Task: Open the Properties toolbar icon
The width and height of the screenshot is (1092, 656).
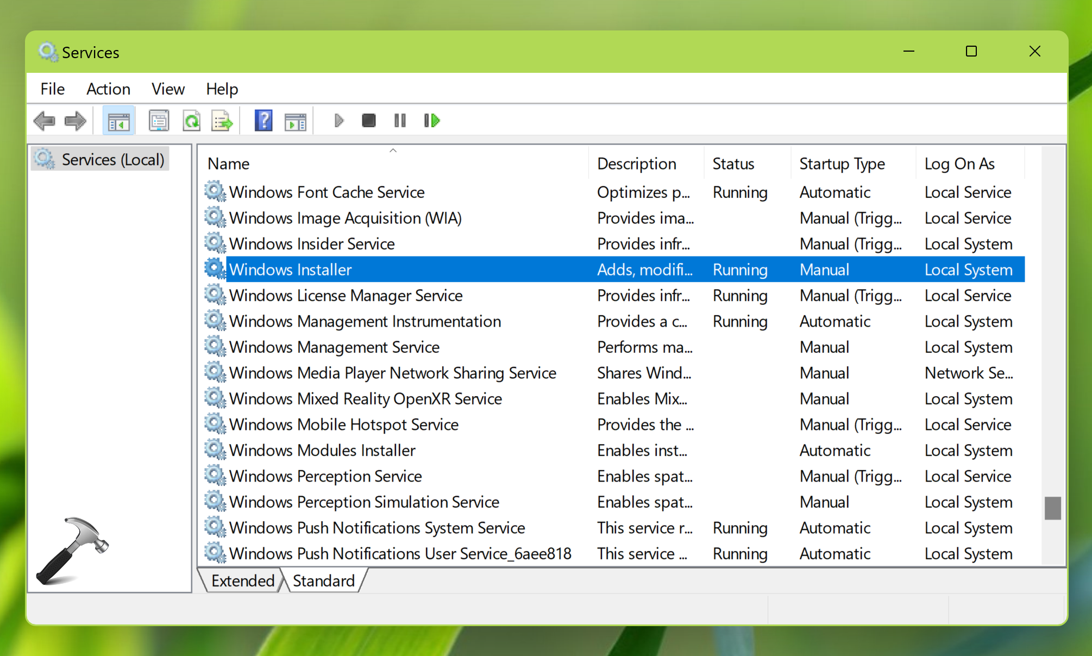Action: pyautogui.click(x=159, y=121)
